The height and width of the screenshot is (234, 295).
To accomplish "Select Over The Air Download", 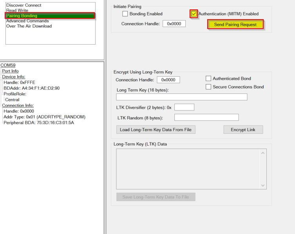I will pyautogui.click(x=29, y=26).
